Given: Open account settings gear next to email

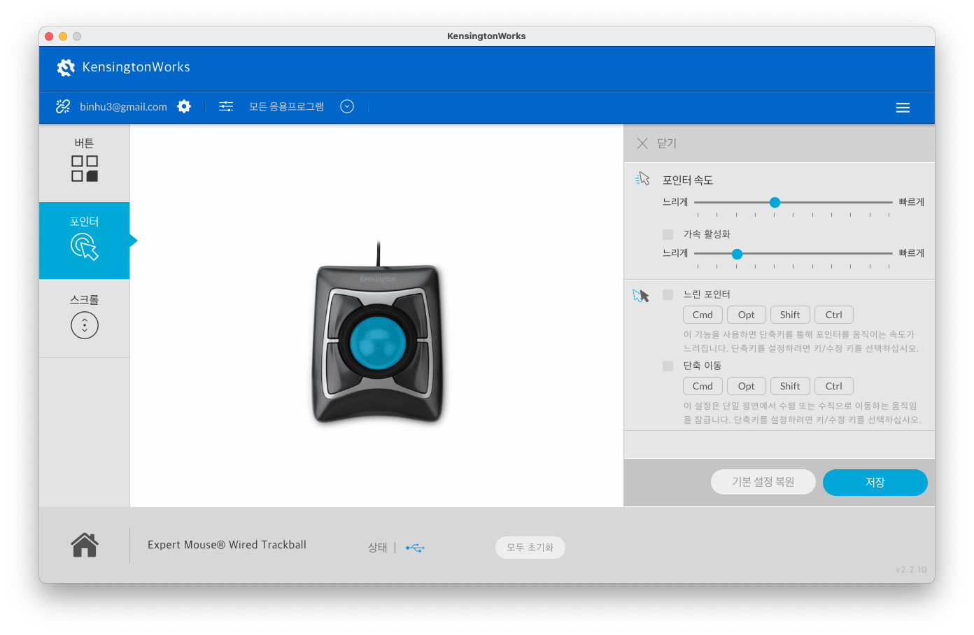Looking at the screenshot, I should point(184,106).
